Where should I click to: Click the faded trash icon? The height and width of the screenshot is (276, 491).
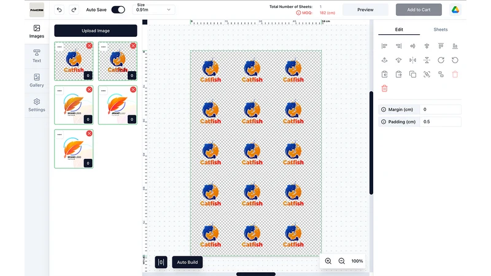pyautogui.click(x=455, y=74)
